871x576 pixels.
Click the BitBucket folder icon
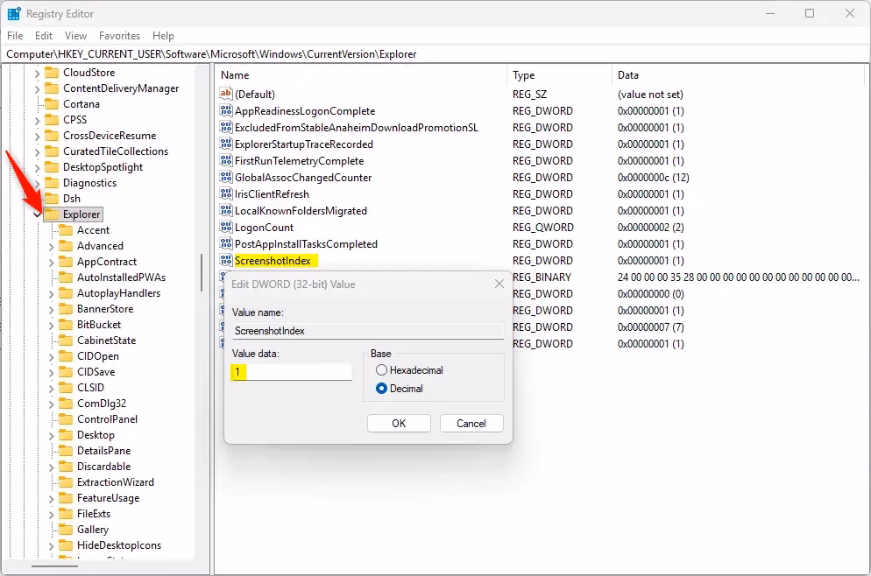pos(66,325)
